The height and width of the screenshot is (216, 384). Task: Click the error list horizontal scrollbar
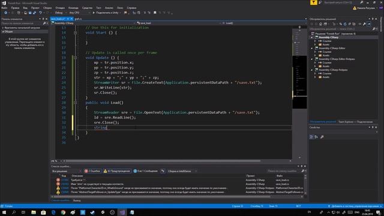pos(161,196)
